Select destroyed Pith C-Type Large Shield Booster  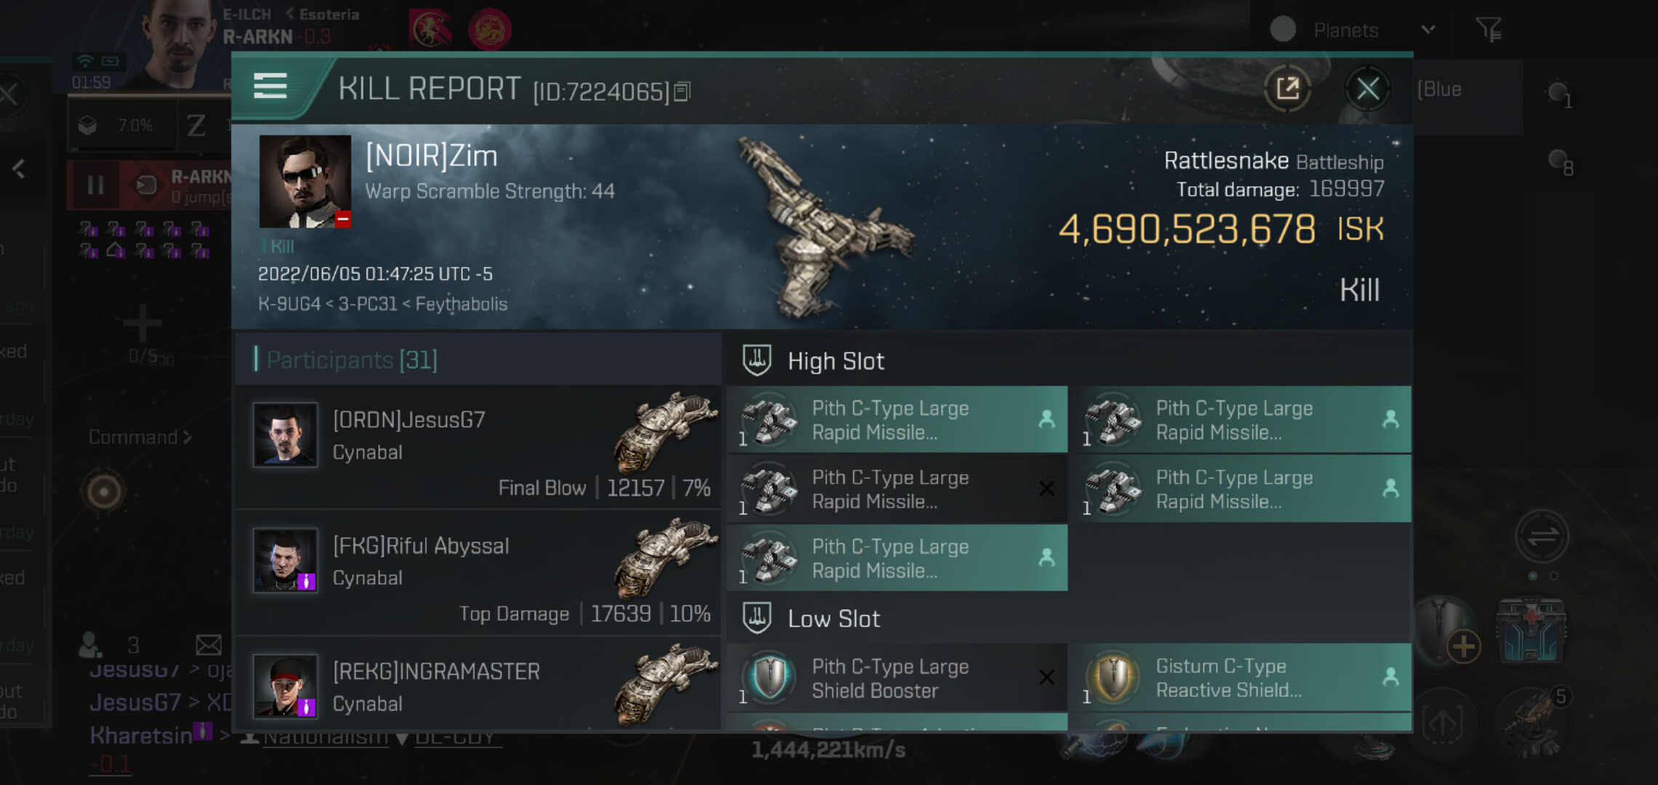(x=897, y=677)
